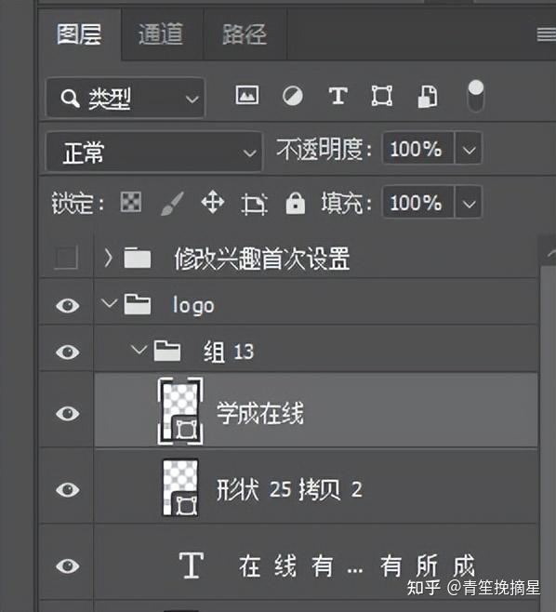The height and width of the screenshot is (612, 556).
Task: Filter for shape layers icon
Action: (x=381, y=96)
